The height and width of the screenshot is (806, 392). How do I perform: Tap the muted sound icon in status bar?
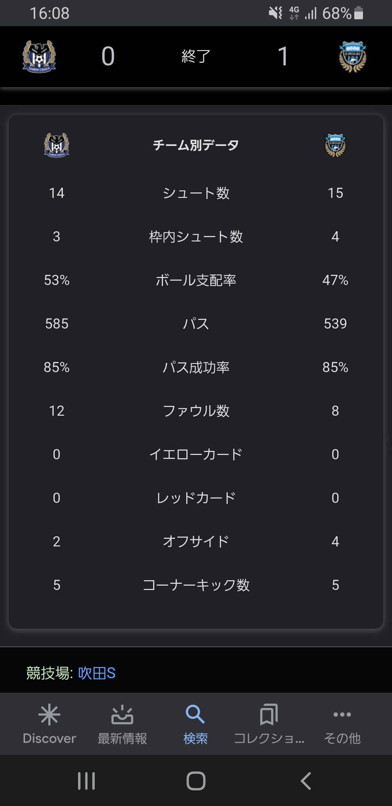276,13
